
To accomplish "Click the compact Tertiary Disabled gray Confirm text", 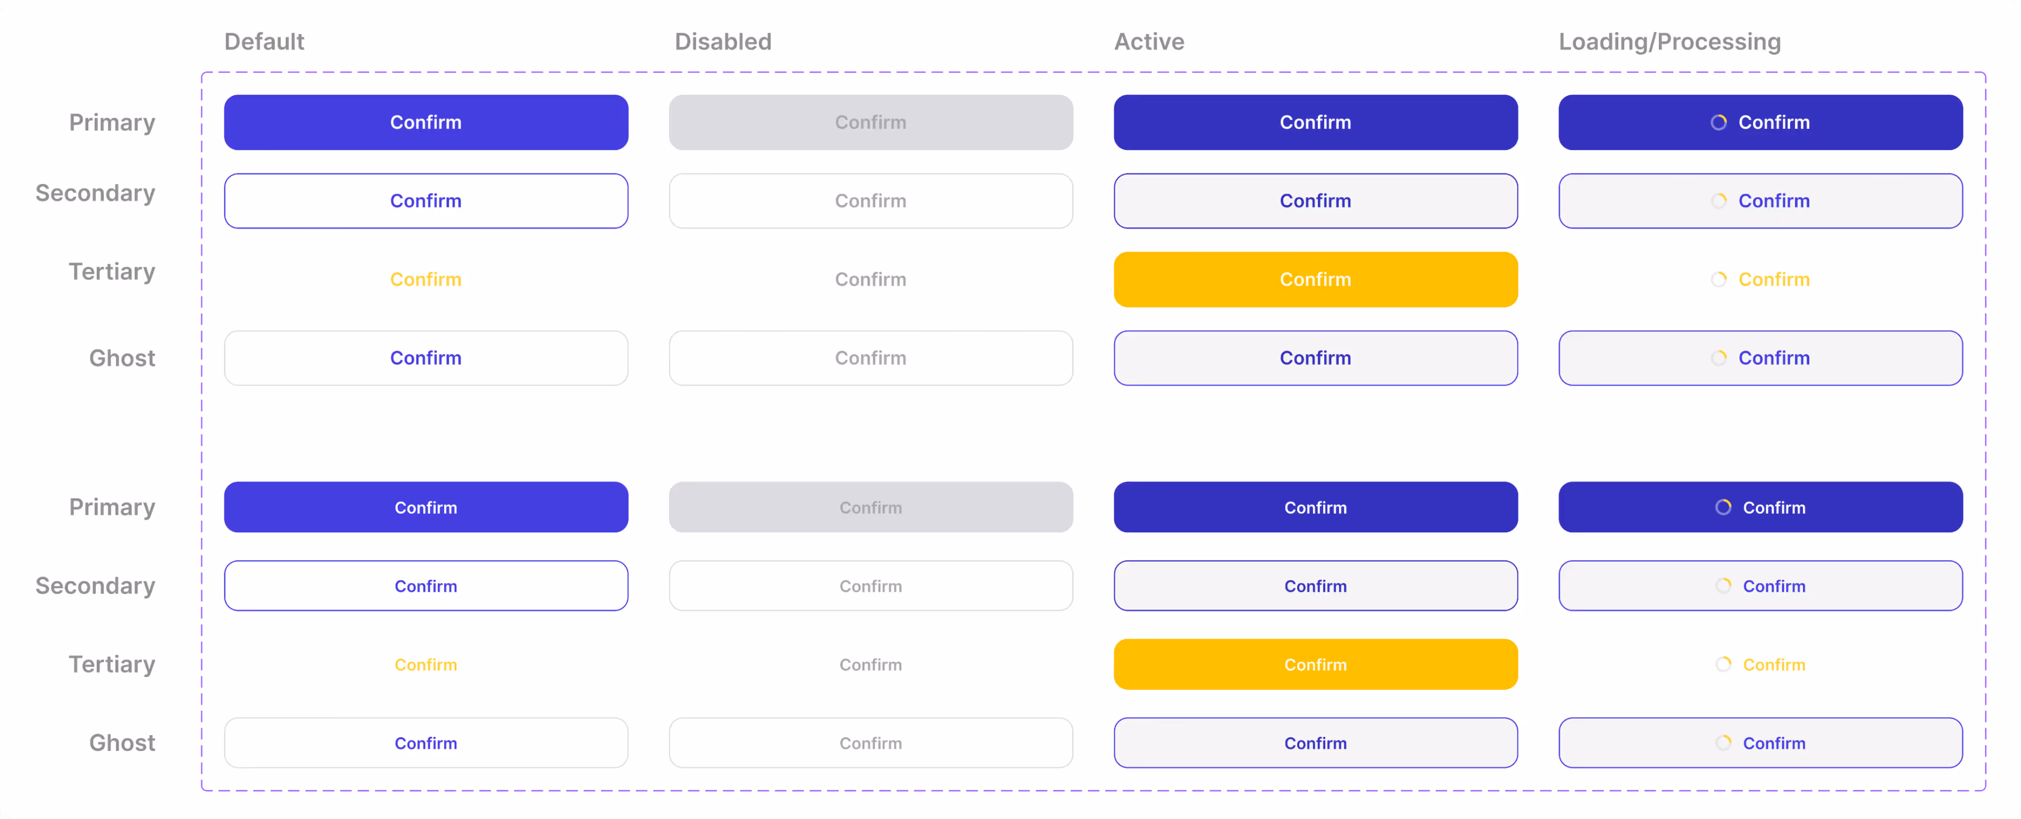I will (x=871, y=664).
